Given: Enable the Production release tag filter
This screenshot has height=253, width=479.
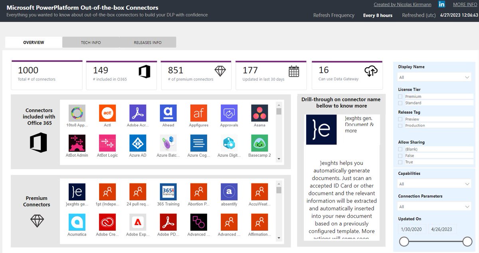Looking at the screenshot, I should click(x=400, y=125).
